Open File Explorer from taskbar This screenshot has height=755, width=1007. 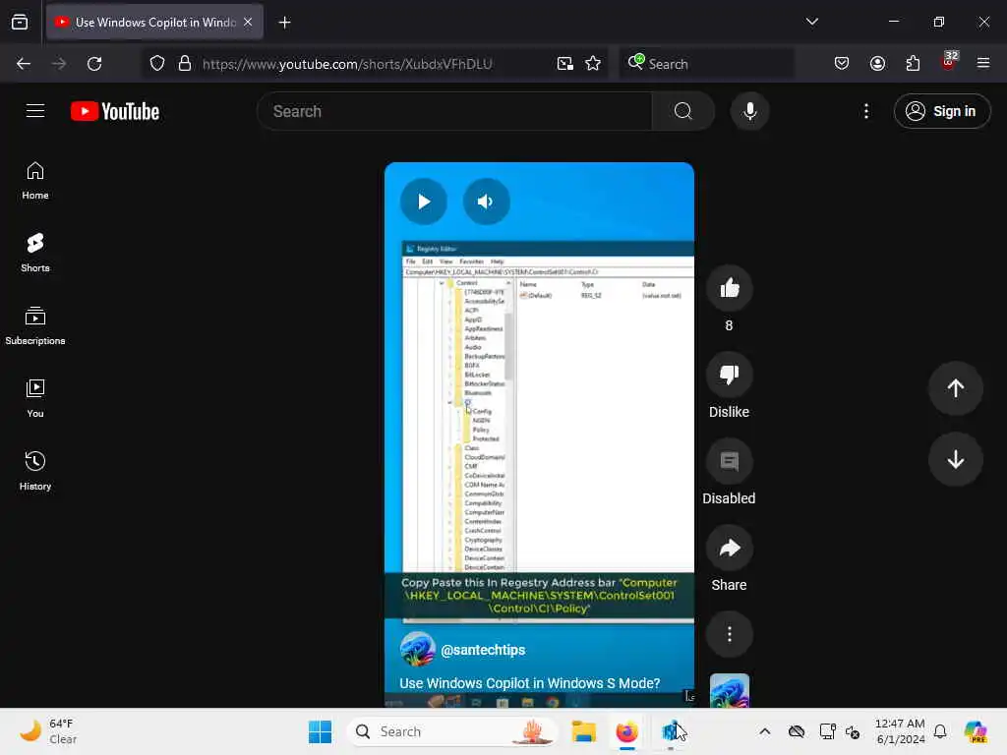pyautogui.click(x=584, y=731)
